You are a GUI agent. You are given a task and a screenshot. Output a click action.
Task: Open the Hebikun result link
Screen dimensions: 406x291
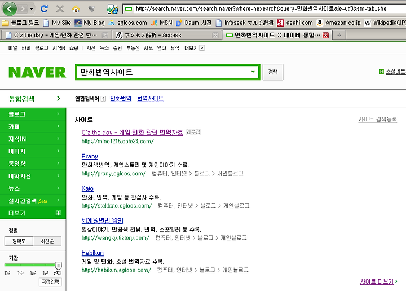point(92,253)
